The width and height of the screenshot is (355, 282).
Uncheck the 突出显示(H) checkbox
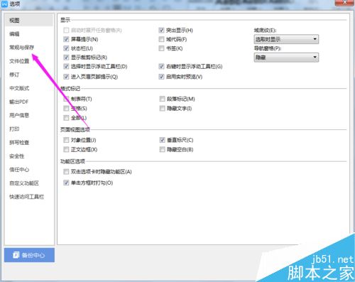click(161, 31)
